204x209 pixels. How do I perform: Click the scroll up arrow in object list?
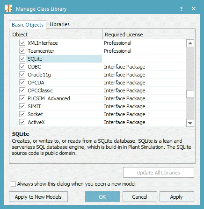tap(190, 43)
